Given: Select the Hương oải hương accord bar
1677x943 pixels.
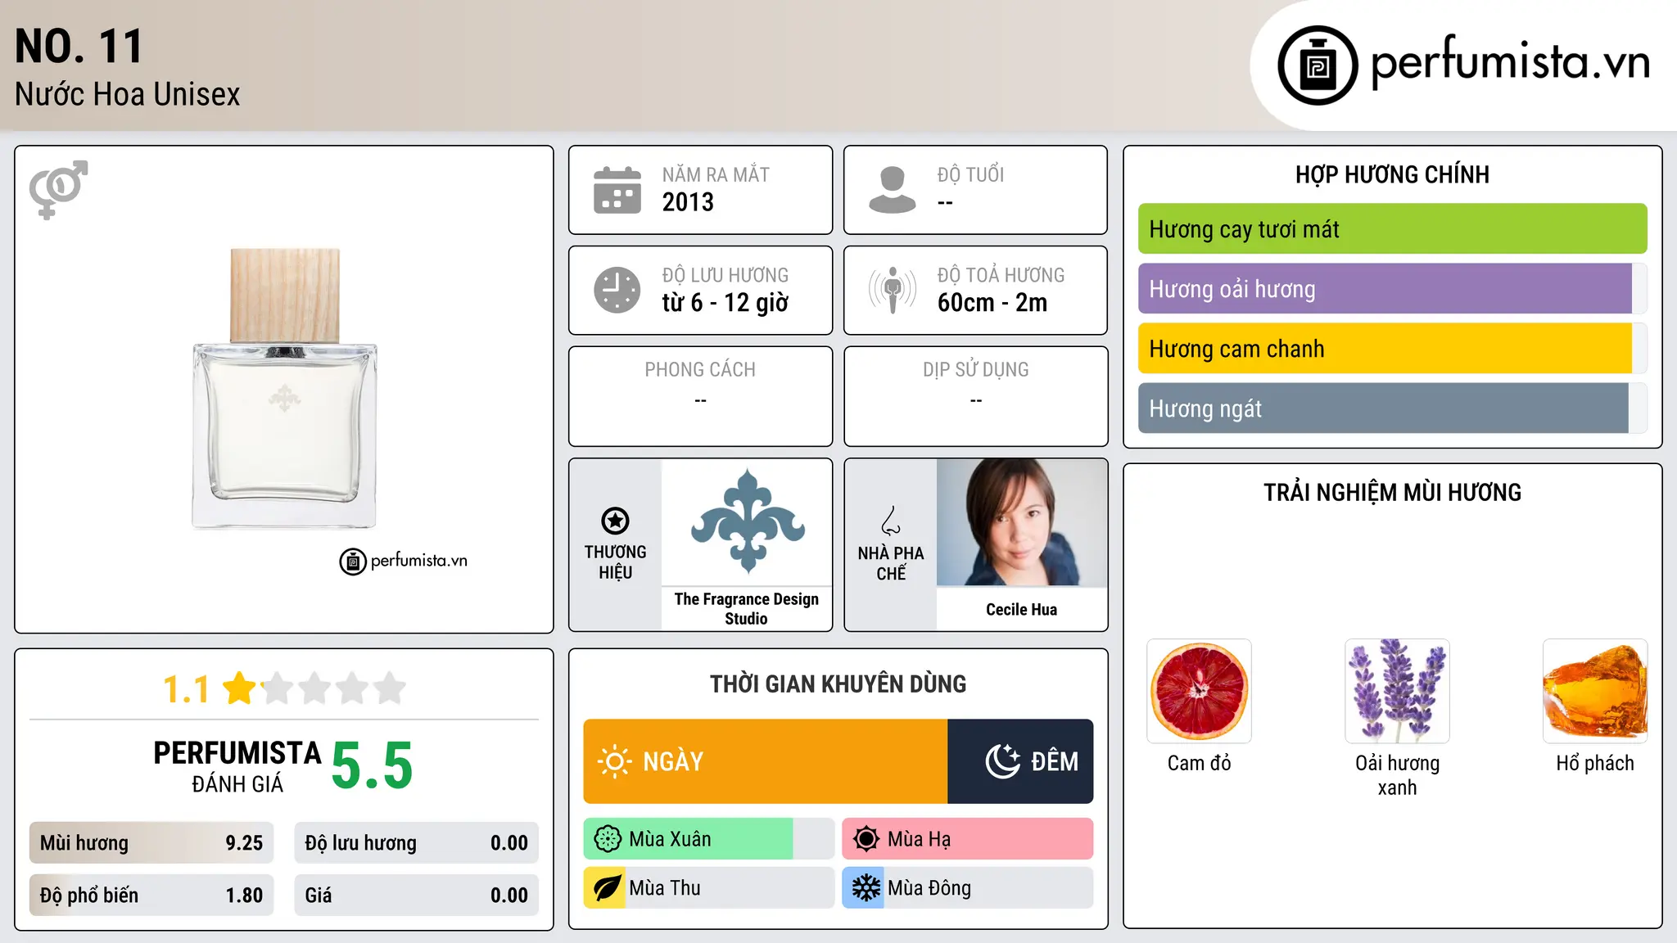Looking at the screenshot, I should (x=1392, y=289).
